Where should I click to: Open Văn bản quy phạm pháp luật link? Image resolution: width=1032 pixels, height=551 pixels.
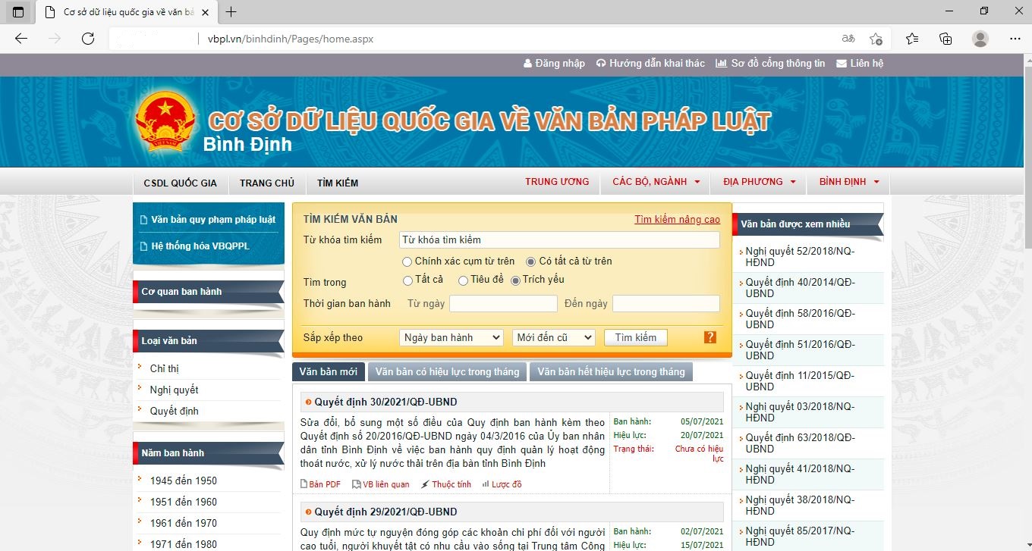pos(213,220)
